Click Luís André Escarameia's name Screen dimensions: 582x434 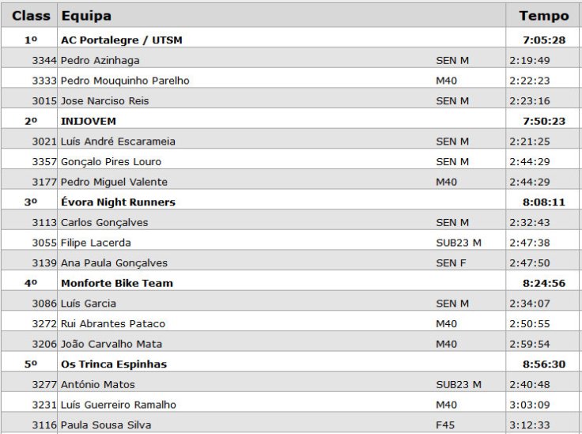click(x=118, y=142)
